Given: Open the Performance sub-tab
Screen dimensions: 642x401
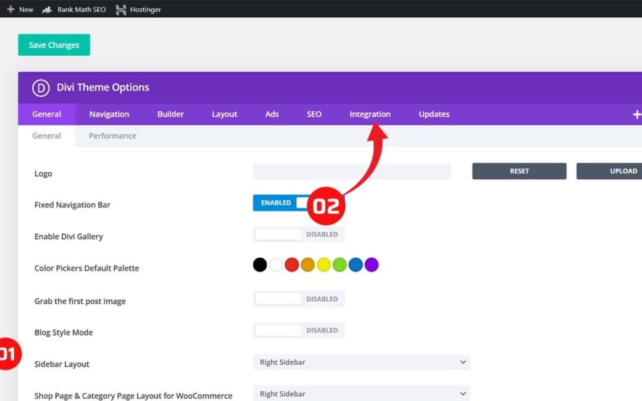Looking at the screenshot, I should (112, 136).
